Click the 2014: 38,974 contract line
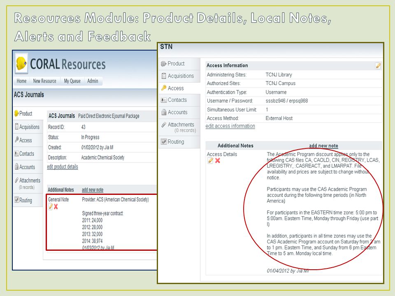Image resolution: width=395 pixels, height=296 pixels. [92, 241]
